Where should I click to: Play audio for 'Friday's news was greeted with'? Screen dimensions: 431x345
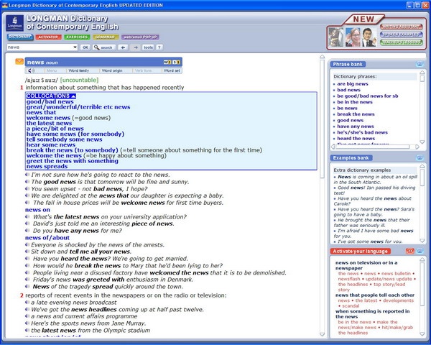tap(27, 280)
